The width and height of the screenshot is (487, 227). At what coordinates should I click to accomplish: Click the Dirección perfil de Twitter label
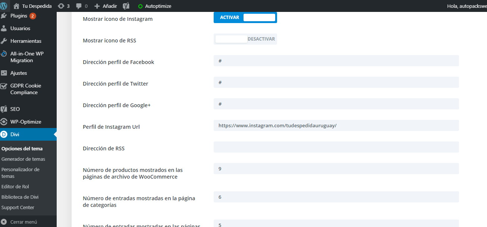115,84
